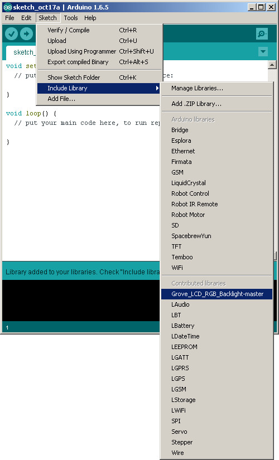Open the Edit menu
Image resolution: width=279 pixels, height=460 pixels.
[x=26, y=18]
